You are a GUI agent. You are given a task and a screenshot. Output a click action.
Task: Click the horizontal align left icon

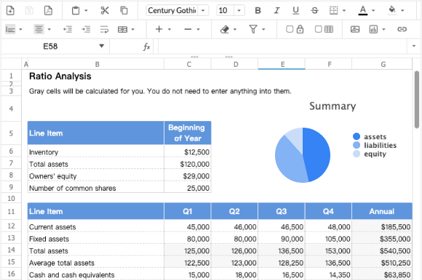point(10,29)
